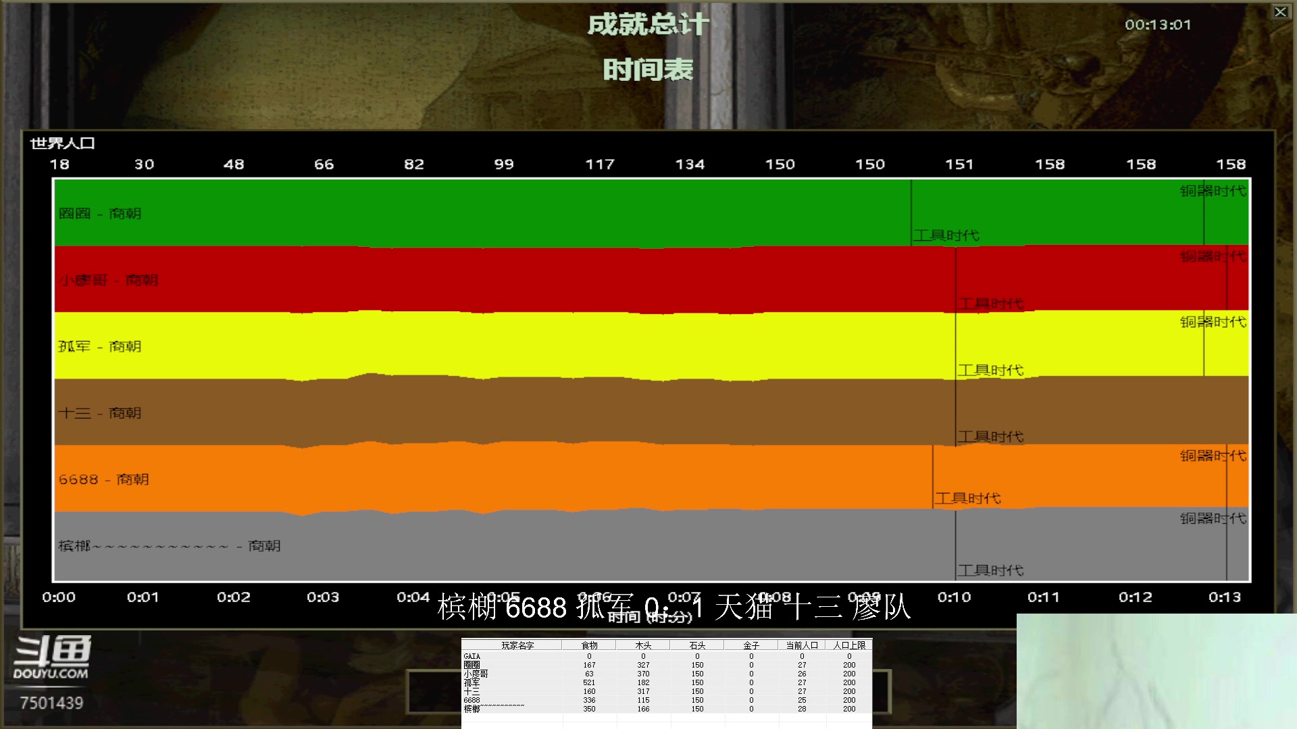Click the 工具时代 marker in 十三's band

pos(990,437)
